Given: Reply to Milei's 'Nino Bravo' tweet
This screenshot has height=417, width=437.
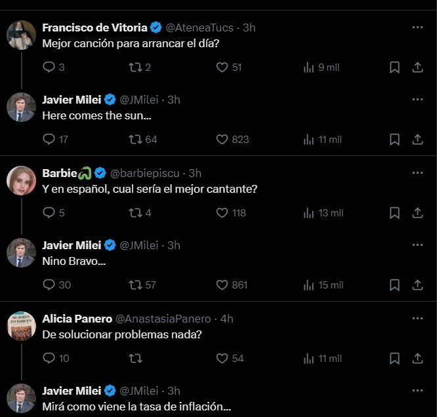Looking at the screenshot, I should coord(49,285).
